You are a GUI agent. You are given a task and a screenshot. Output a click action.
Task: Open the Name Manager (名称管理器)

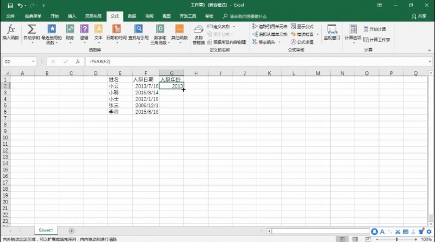198,34
